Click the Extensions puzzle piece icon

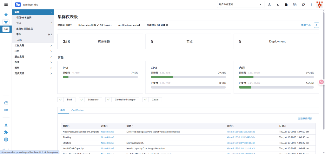click(x=6, y=132)
